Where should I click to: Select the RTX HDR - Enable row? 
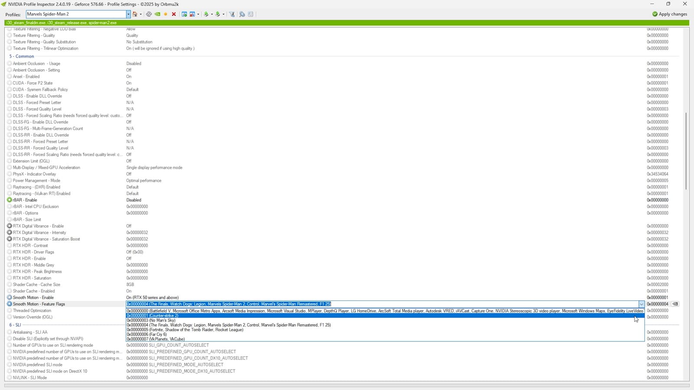pos(343,259)
